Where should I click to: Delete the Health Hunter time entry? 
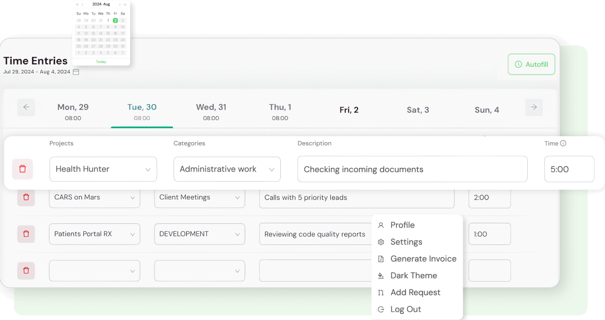coord(23,169)
